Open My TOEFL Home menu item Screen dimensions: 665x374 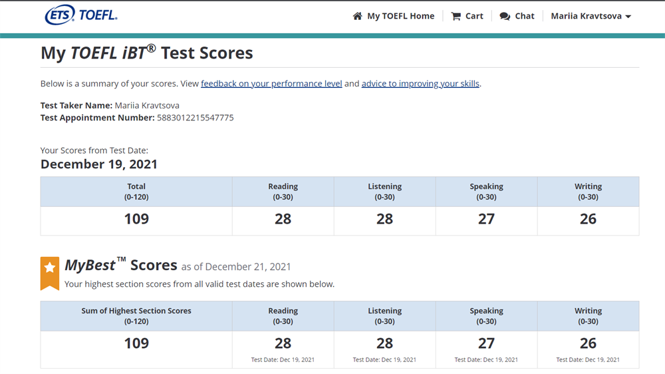tap(394, 16)
